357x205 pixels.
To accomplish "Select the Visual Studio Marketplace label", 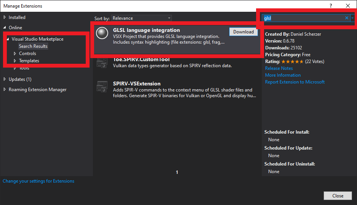I will point(38,39).
